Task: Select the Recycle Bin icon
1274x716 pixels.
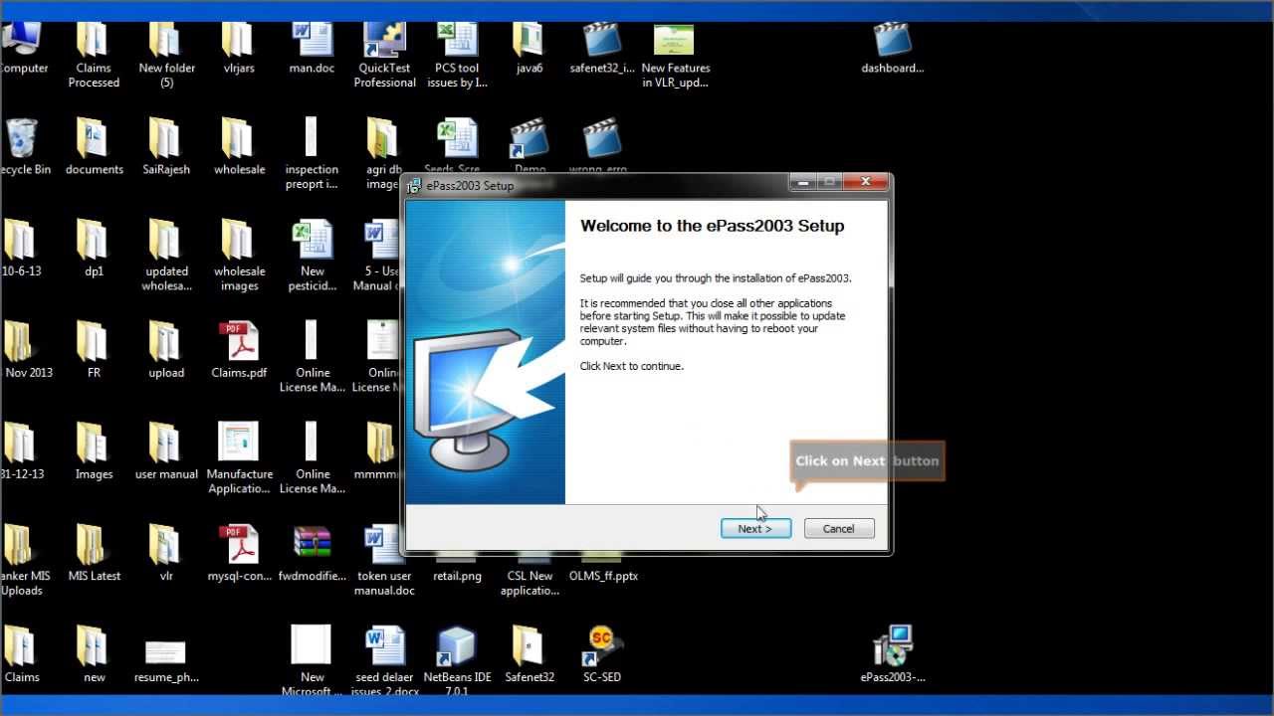Action: click(x=22, y=139)
